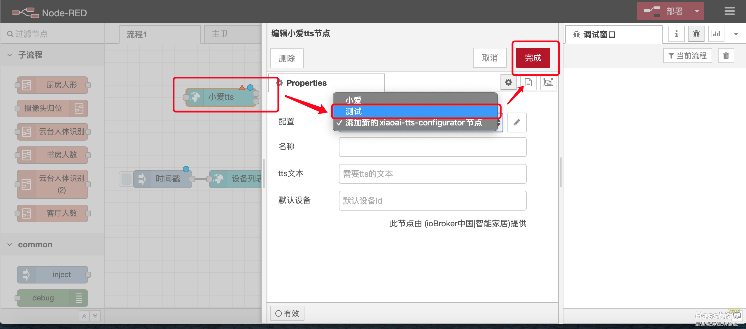Select the 小爱tts node on canvas
The width and height of the screenshot is (746, 329).
click(x=221, y=97)
